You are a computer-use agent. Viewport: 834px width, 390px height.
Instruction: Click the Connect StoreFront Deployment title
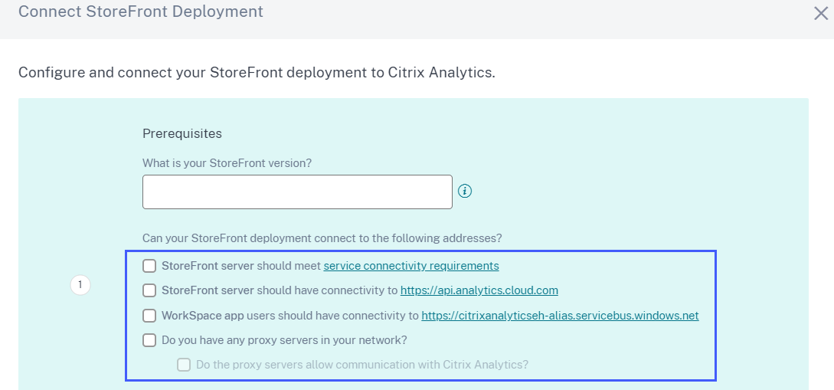tap(140, 12)
